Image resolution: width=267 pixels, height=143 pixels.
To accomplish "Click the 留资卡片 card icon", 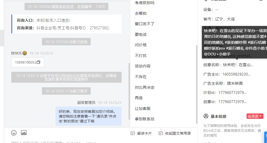I will [133, 134].
